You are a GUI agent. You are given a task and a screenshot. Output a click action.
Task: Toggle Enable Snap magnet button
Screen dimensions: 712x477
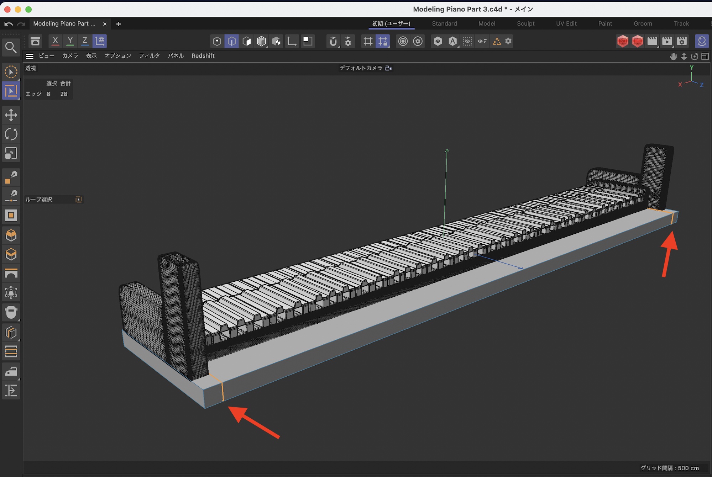click(333, 41)
